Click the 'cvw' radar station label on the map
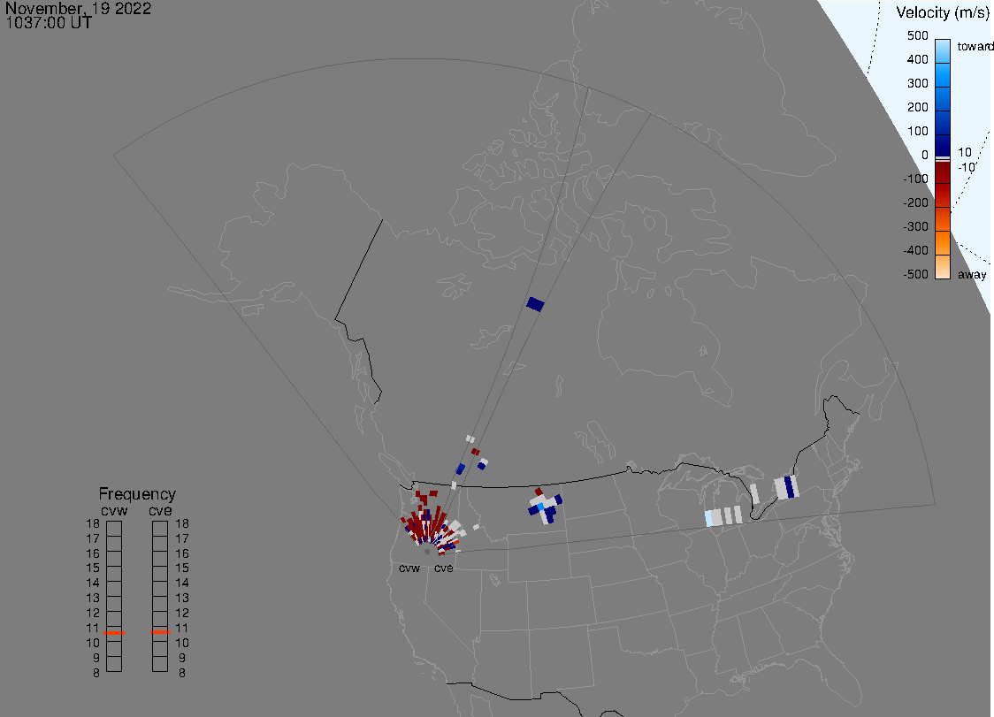This screenshot has width=994, height=717. pyautogui.click(x=409, y=568)
